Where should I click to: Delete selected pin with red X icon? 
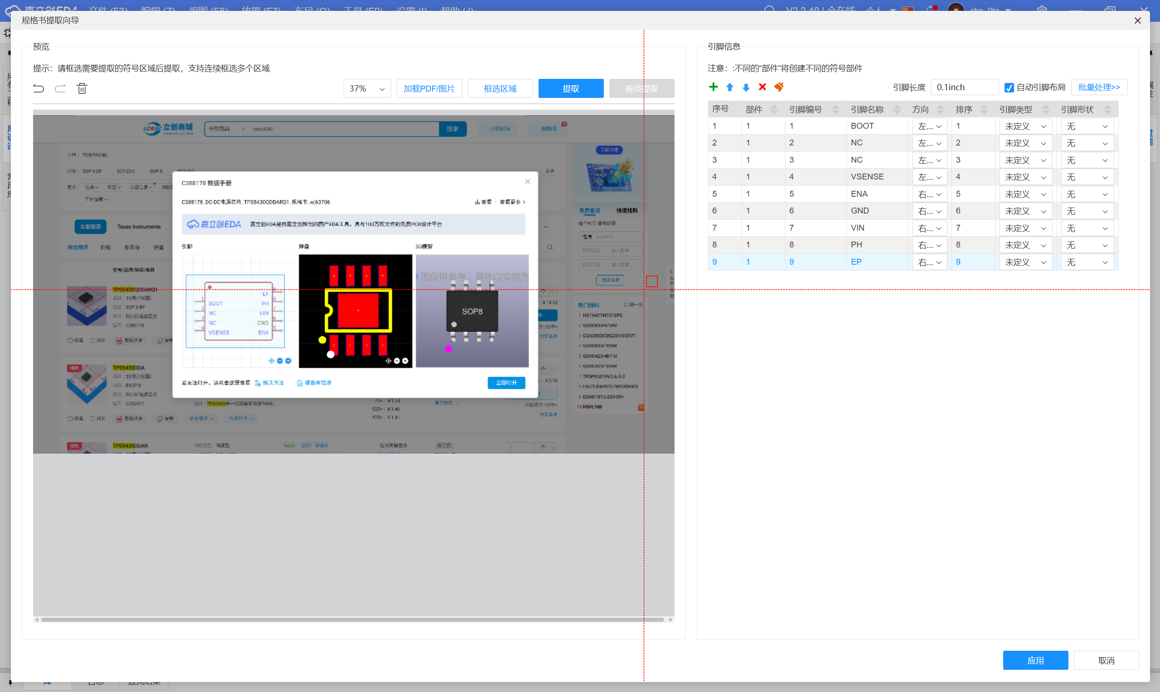pyautogui.click(x=762, y=87)
